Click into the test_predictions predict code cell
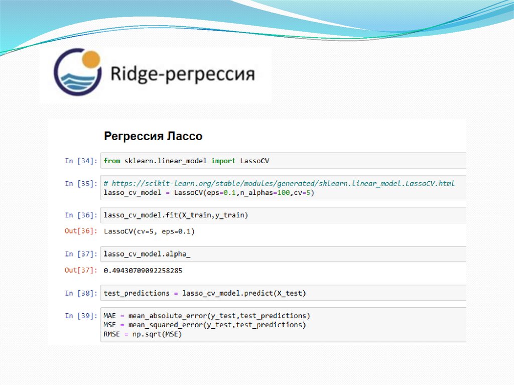This screenshot has height=385, width=514. [281, 293]
